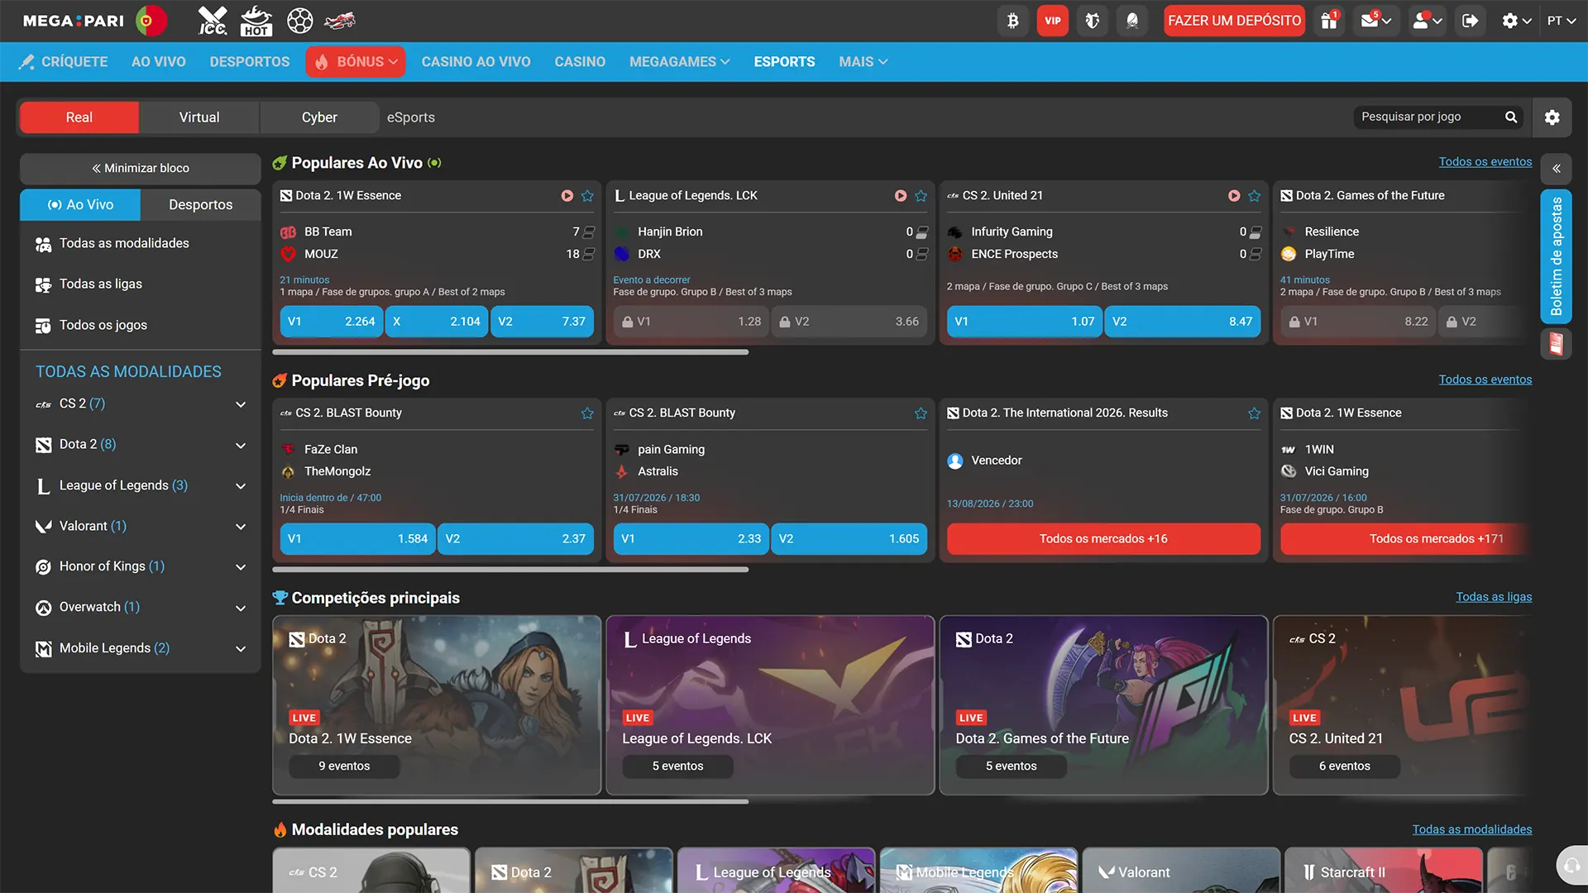Favorite the League of Legends. LCK match
The width and height of the screenshot is (1588, 893).
coord(921,196)
